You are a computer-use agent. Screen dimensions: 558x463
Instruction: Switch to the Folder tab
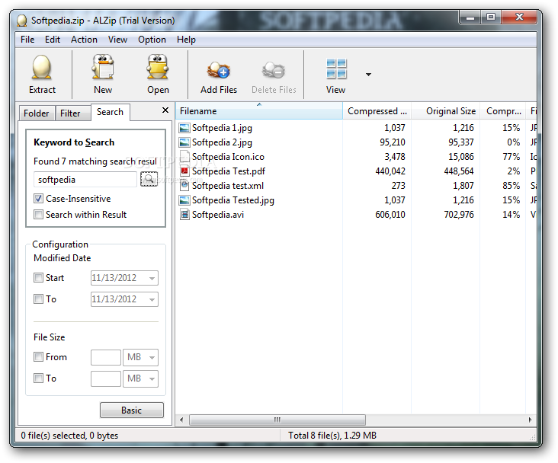[37, 113]
